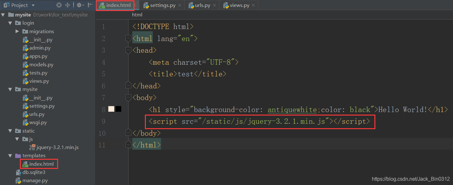Click the static folder icon
This screenshot has width=453, height=185.
pyautogui.click(x=18, y=131)
